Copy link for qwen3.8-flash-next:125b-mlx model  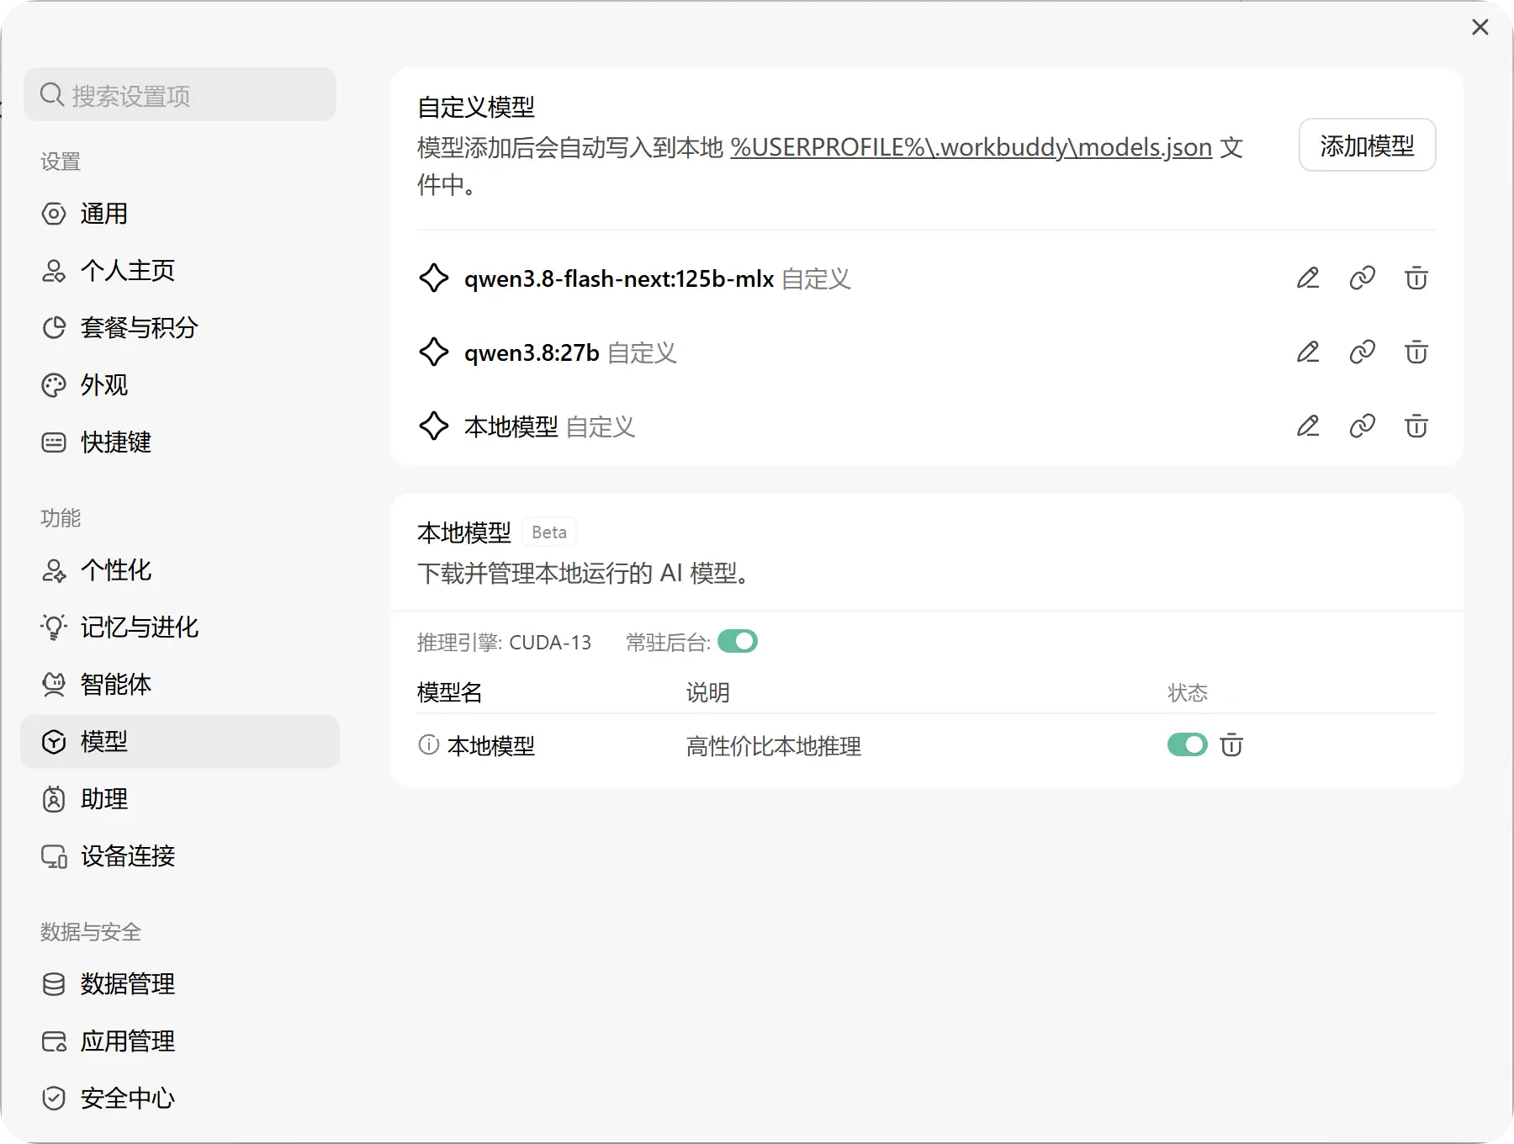coord(1363,278)
